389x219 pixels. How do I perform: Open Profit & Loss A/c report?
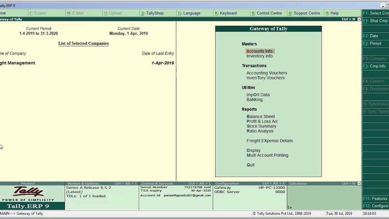pyautogui.click(x=262, y=121)
